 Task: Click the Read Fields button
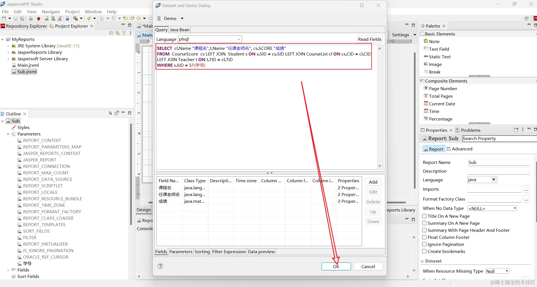coord(370,39)
